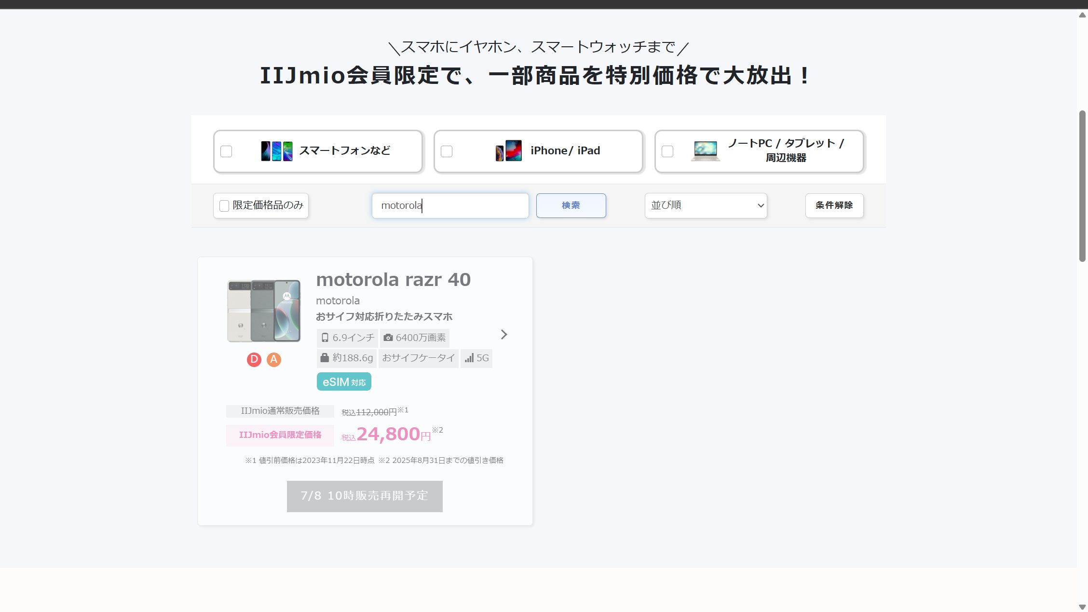Image resolution: width=1088 pixels, height=612 pixels.
Task: Click the orange A carrier badge
Action: (x=274, y=359)
